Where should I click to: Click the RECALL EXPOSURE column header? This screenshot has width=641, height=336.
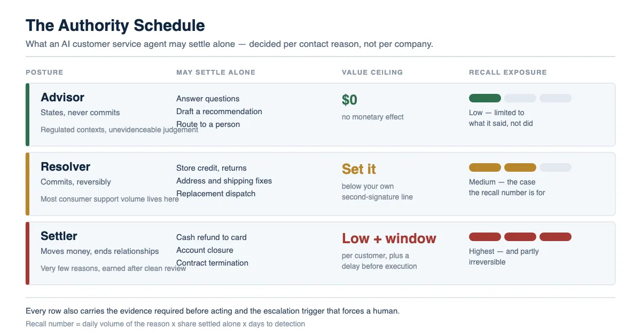(x=508, y=73)
